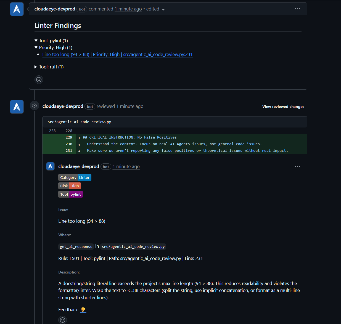Click line number 231 in the diff
This screenshot has height=324, width=341.
(x=69, y=151)
